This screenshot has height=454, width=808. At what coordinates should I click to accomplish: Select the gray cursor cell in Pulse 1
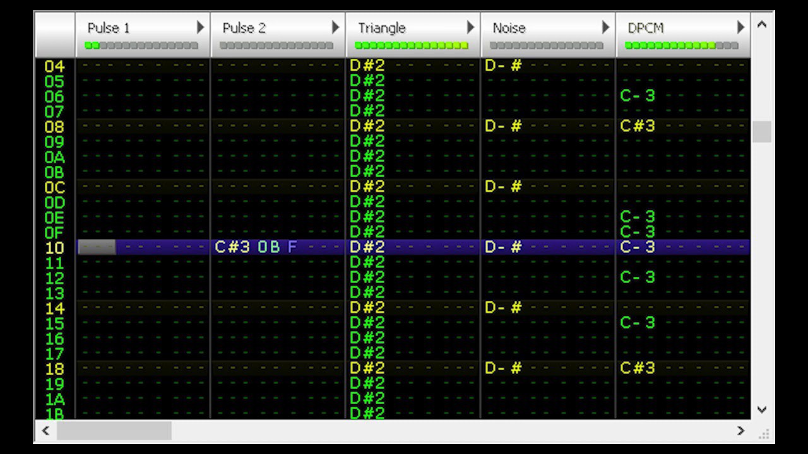coord(97,247)
